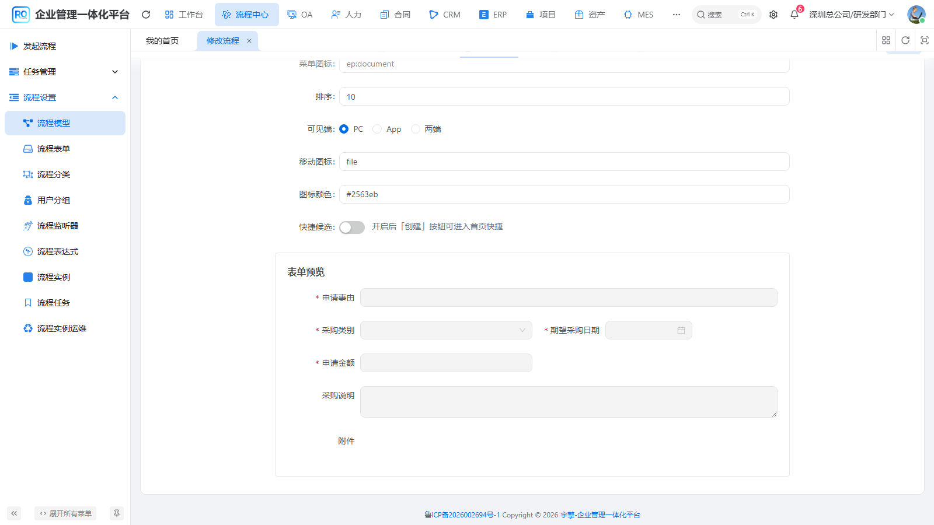Collapse the sidebar with double-arrow icon
This screenshot has width=934, height=525.
[x=14, y=513]
